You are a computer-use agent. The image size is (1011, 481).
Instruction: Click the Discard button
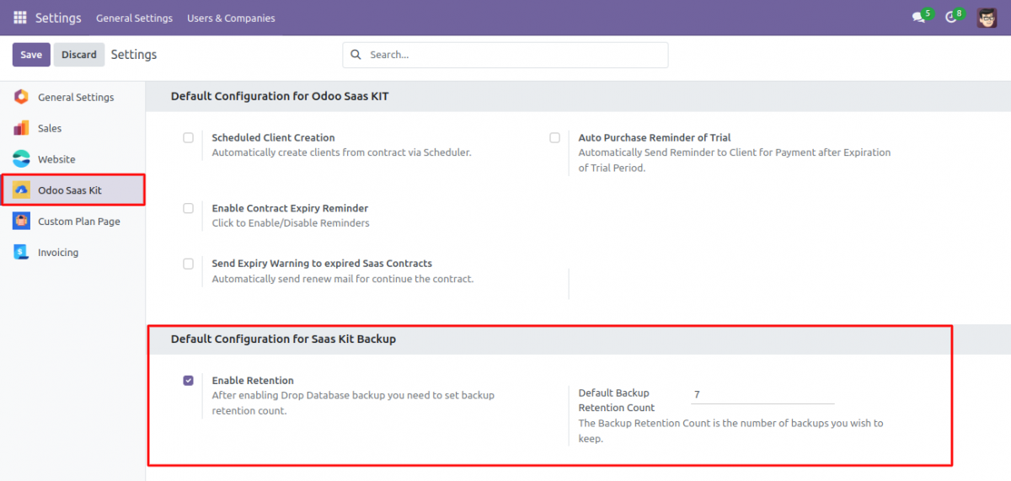79,55
